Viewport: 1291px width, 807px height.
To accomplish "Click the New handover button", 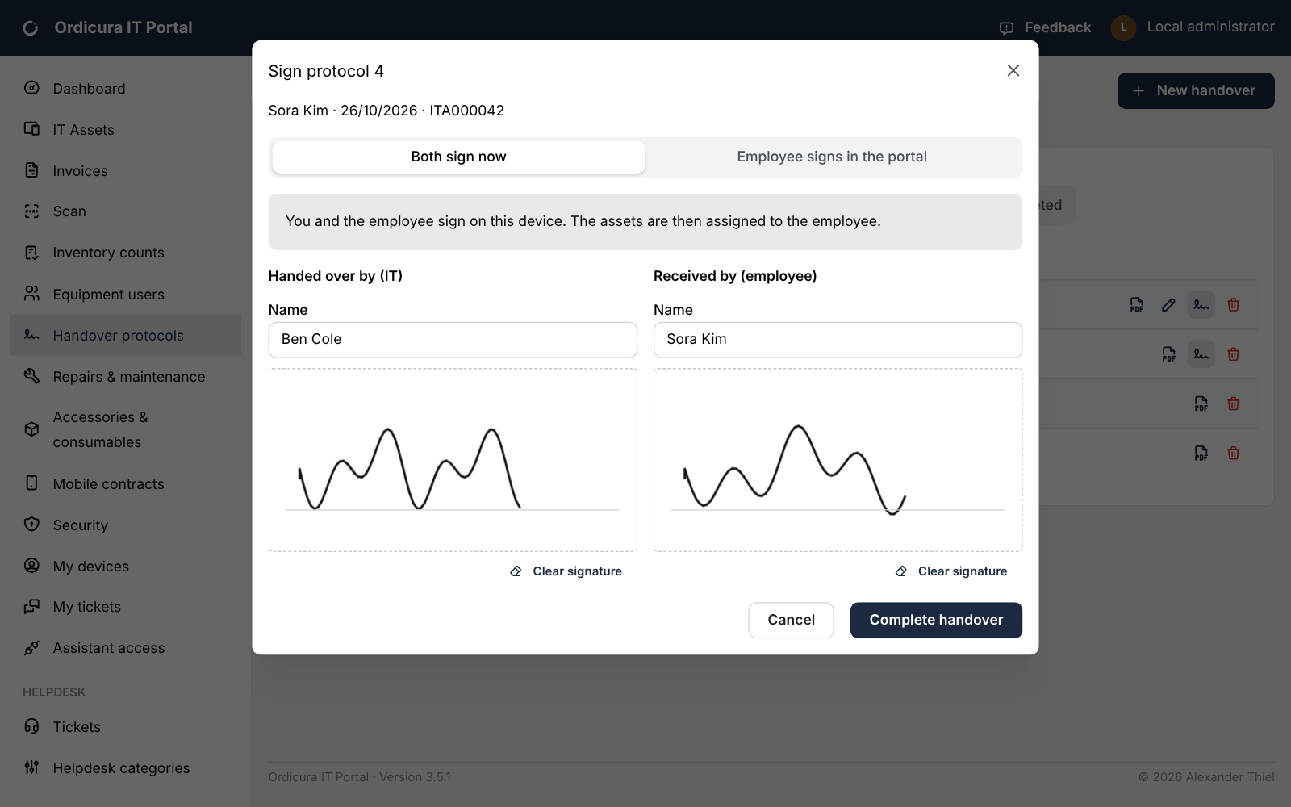I will (x=1196, y=90).
